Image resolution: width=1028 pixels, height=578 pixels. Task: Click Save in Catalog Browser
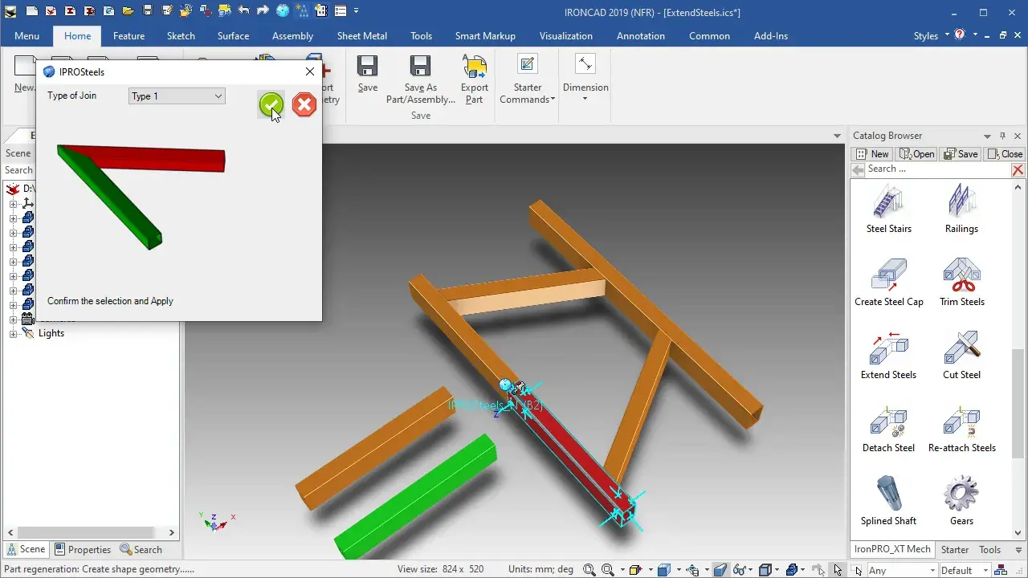click(x=961, y=154)
